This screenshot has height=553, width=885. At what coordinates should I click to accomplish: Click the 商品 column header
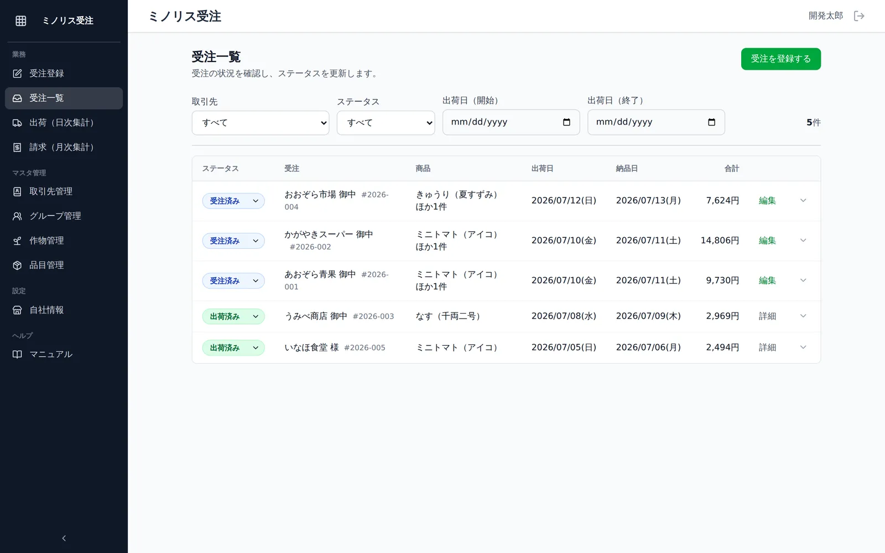pyautogui.click(x=423, y=169)
